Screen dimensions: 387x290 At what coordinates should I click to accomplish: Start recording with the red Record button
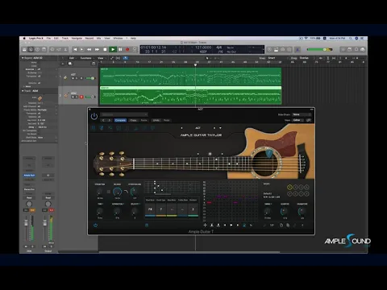point(127,49)
